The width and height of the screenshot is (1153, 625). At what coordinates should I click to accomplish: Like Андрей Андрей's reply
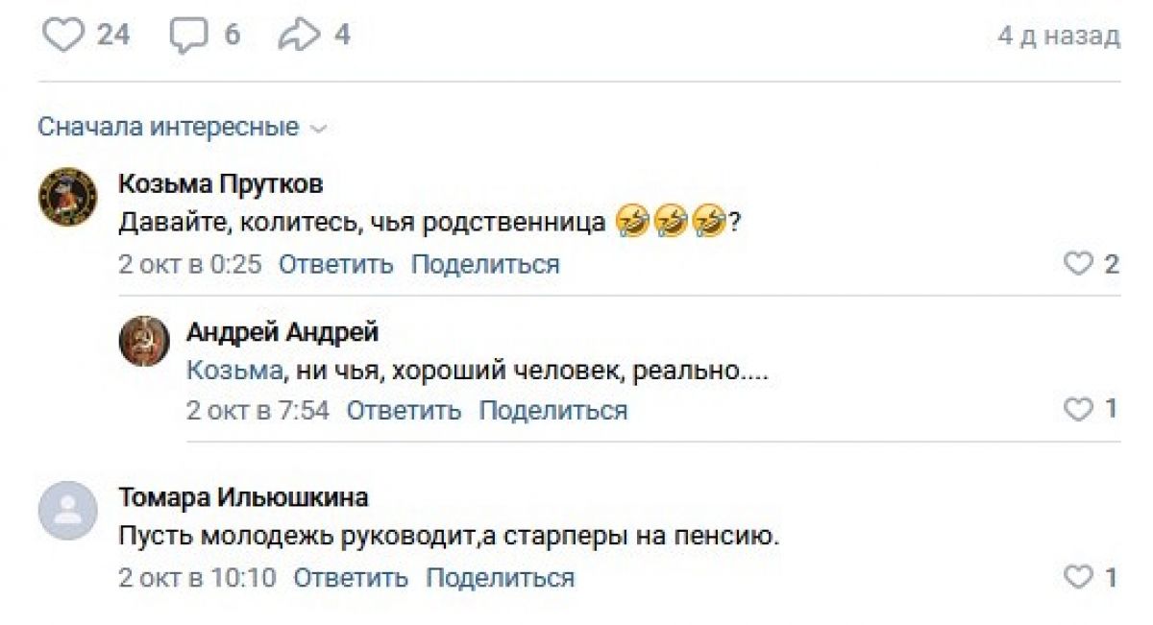tap(1079, 410)
